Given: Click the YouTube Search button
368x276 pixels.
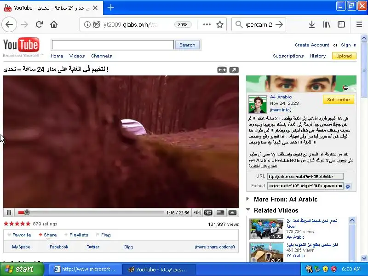Looking at the screenshot, I should pos(187,45).
